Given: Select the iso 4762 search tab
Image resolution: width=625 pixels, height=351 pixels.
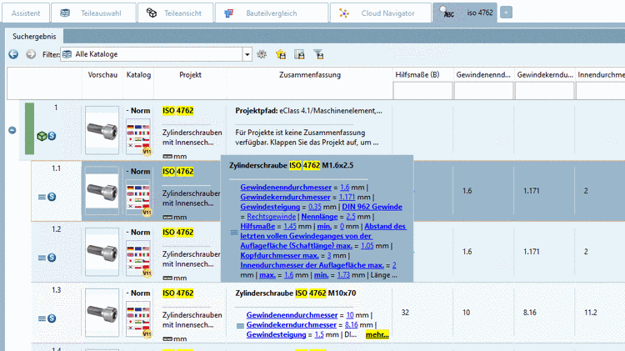Looking at the screenshot, I should pyautogui.click(x=465, y=13).
